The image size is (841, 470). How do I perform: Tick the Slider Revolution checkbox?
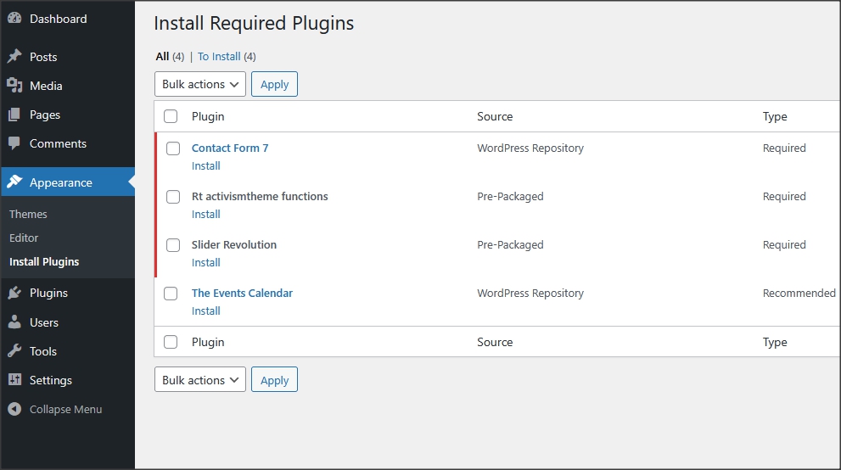pos(173,245)
